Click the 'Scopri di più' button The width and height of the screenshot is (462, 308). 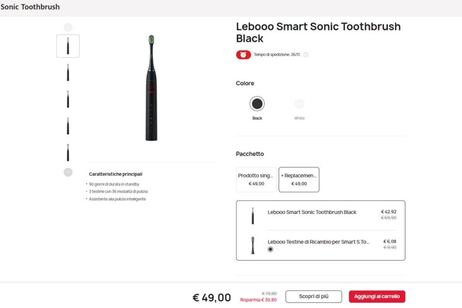coord(314,297)
